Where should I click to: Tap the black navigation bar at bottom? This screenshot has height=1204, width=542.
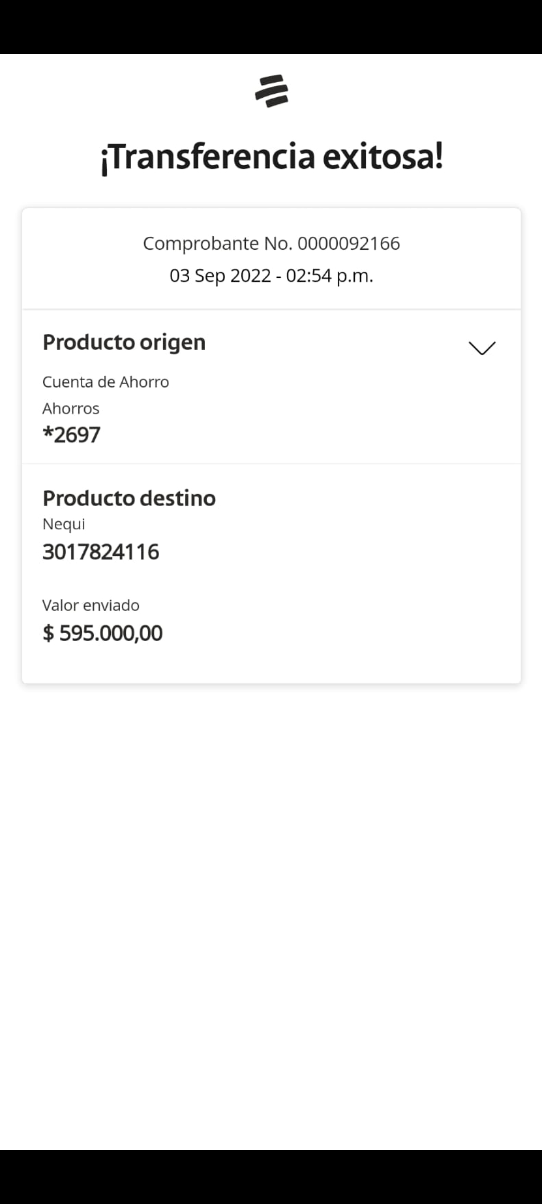click(271, 1176)
